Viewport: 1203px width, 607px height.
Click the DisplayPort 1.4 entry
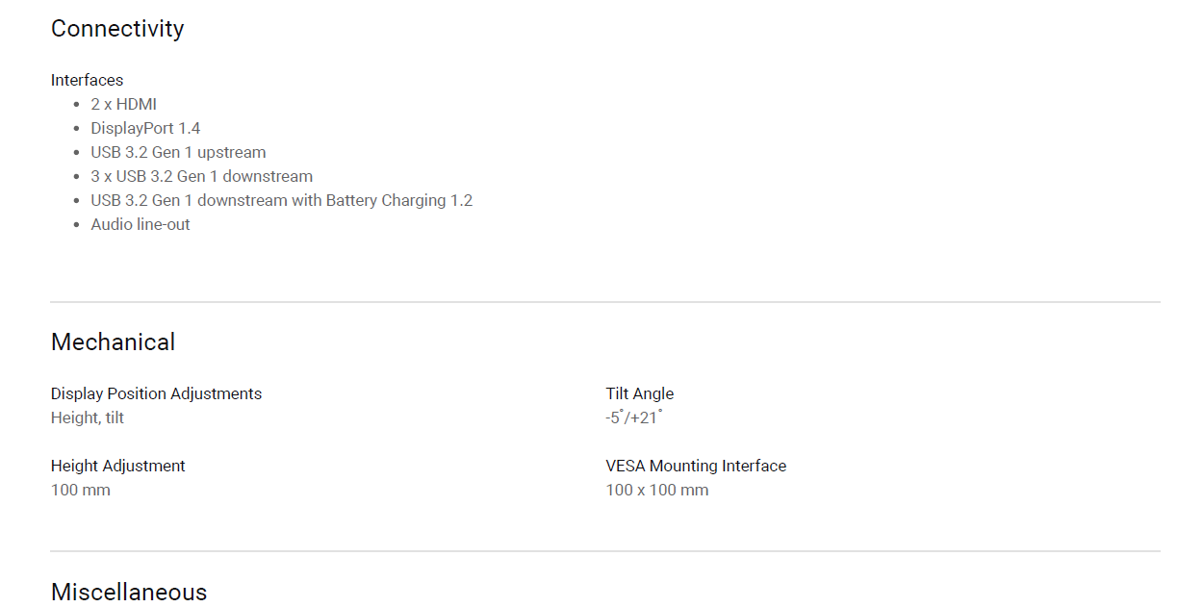pyautogui.click(x=145, y=128)
